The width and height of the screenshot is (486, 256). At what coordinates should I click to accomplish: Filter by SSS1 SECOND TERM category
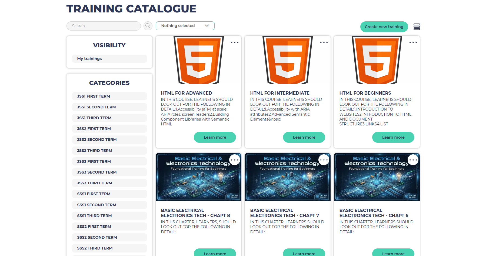109,205
